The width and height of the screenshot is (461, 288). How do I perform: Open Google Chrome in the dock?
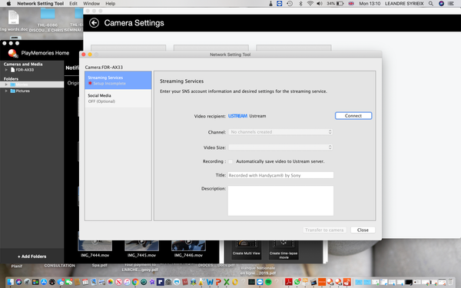135,282
